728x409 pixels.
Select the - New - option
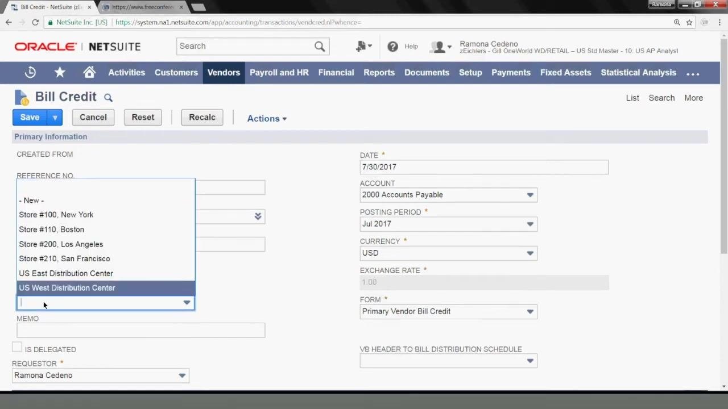(106, 200)
